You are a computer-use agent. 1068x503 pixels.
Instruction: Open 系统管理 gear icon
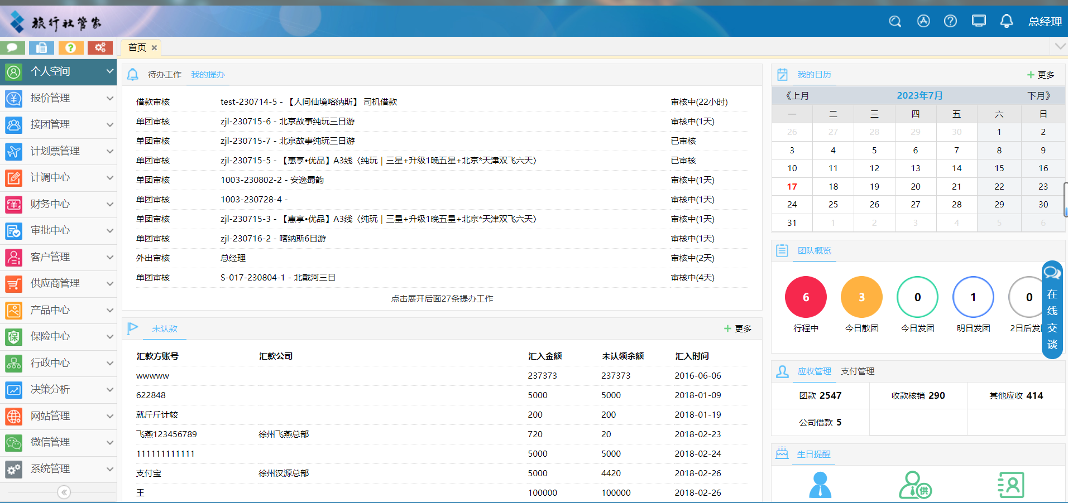[14, 469]
